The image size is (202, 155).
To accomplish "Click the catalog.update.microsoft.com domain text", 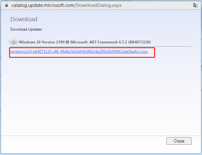I will pos(43,5).
